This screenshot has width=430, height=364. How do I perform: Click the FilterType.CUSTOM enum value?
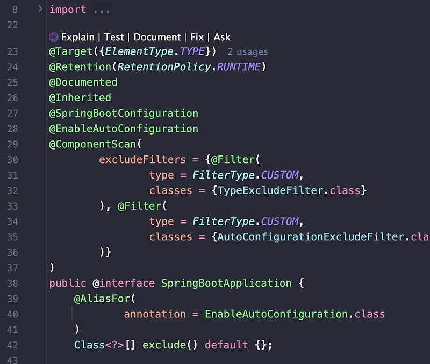click(x=245, y=174)
